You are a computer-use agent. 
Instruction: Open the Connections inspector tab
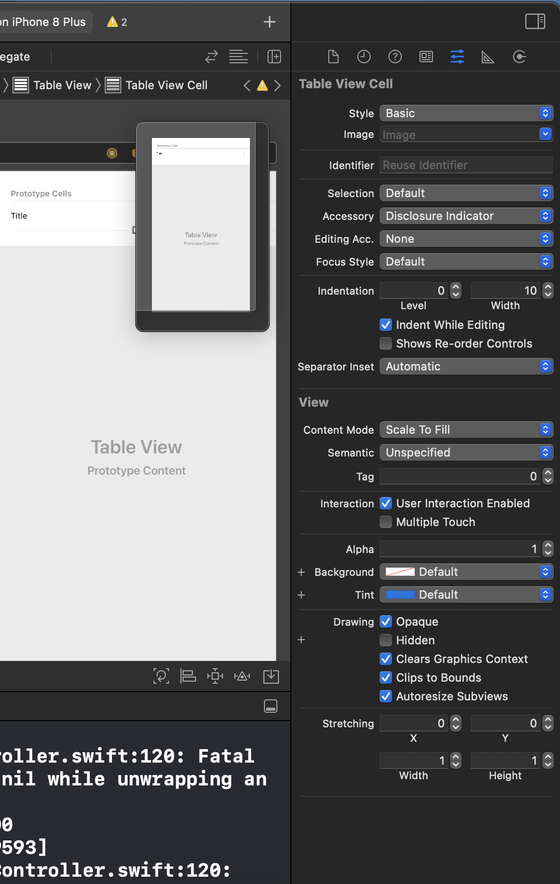click(x=519, y=57)
